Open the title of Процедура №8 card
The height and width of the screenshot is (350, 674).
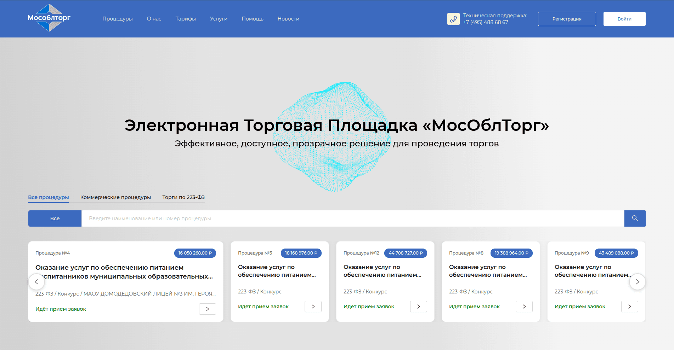tap(488, 271)
